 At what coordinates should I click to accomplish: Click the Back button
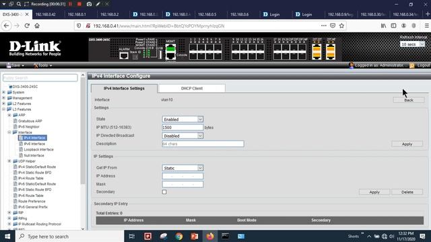[409, 100]
